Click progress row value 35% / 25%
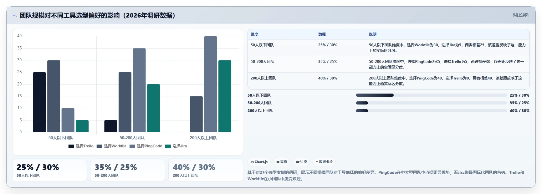Screen dimensions: 542x194 click(519, 103)
